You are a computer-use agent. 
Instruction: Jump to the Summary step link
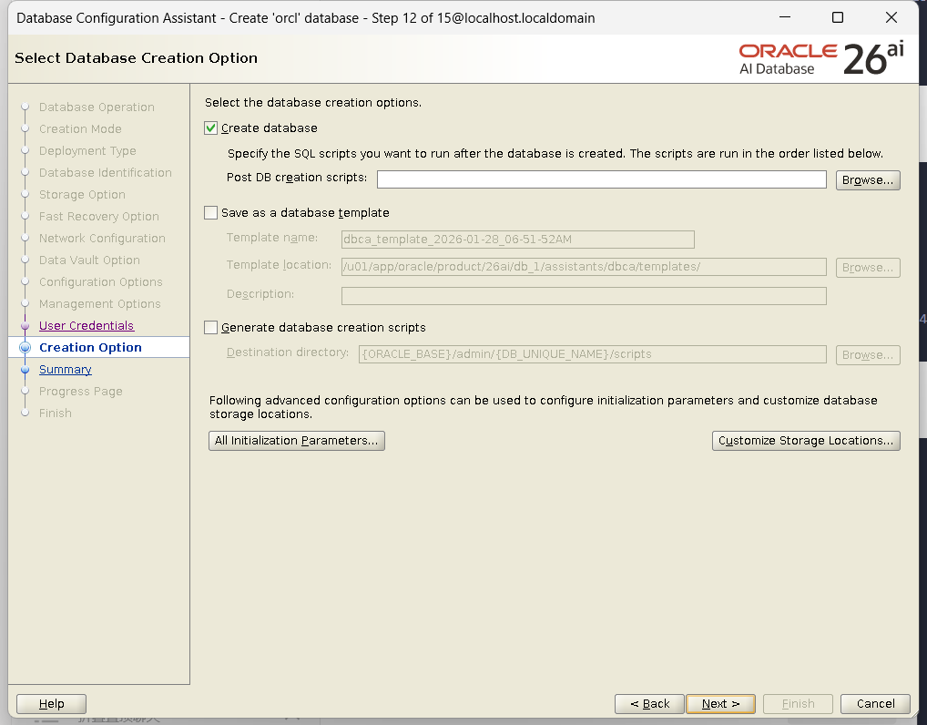click(65, 370)
